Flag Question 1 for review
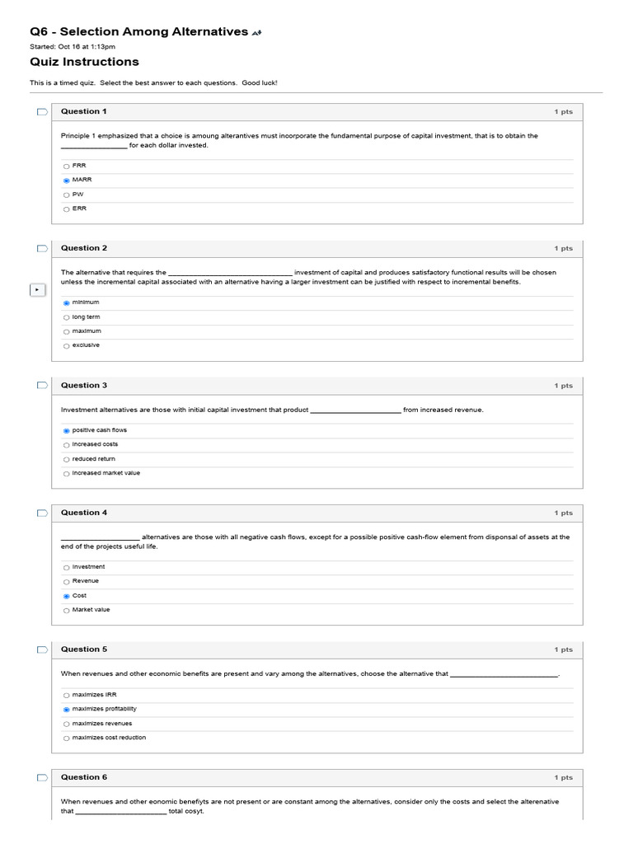633x844 pixels. point(42,112)
